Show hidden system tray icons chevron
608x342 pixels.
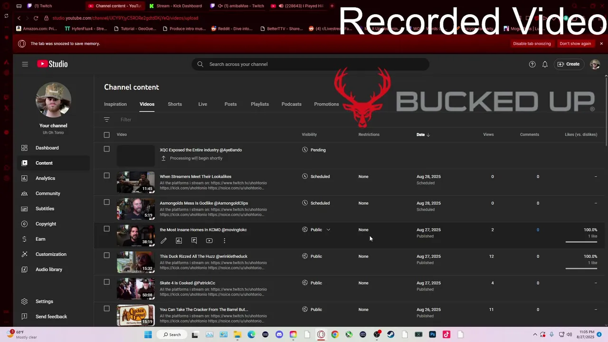535,334
